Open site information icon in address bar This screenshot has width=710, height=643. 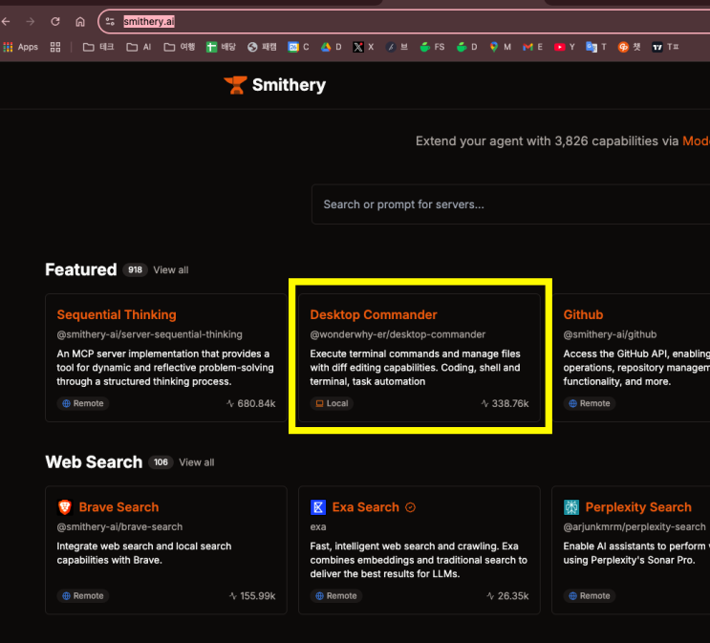pos(111,21)
